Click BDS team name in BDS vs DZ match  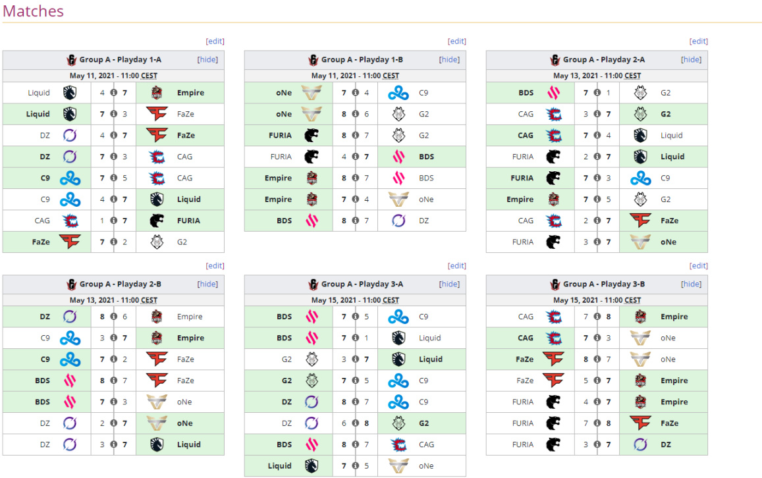click(x=284, y=221)
